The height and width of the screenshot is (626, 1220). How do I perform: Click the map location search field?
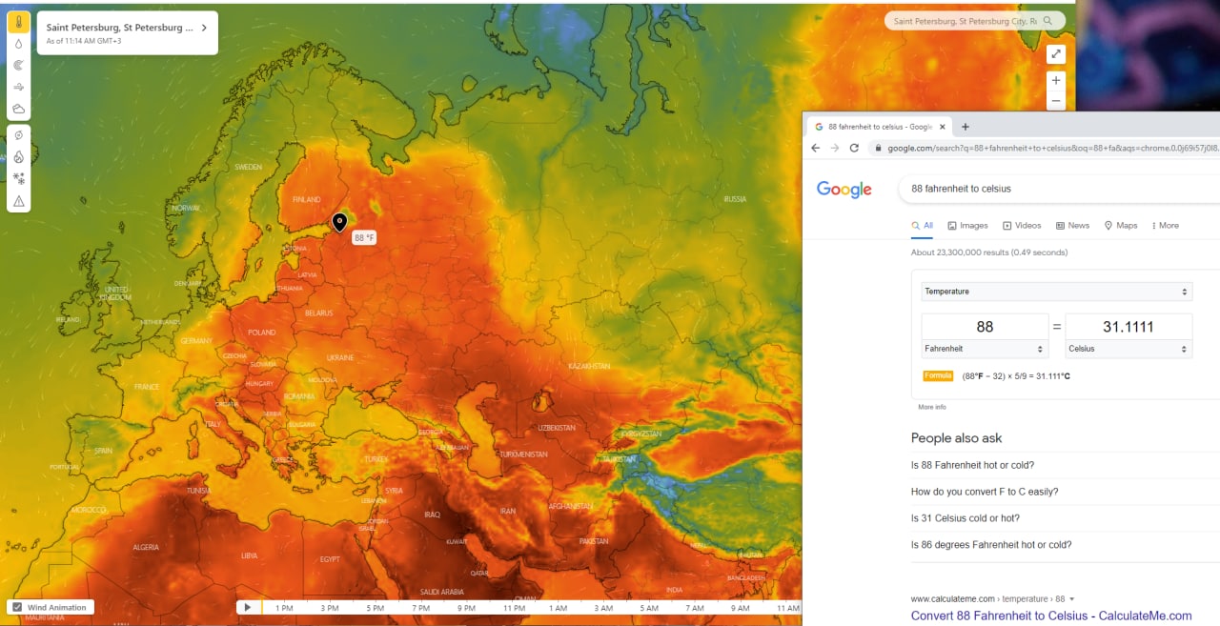point(965,20)
